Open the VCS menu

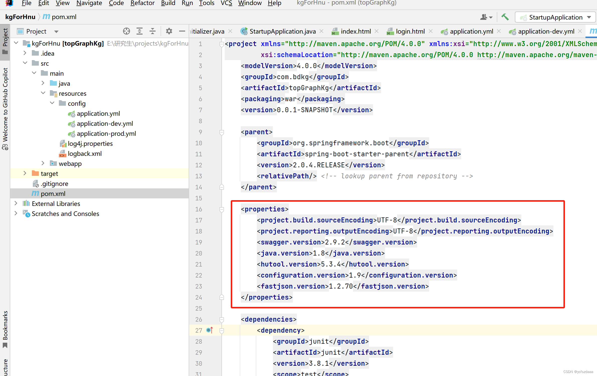(226, 3)
